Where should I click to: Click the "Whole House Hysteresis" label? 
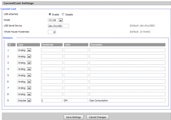tap(16, 32)
